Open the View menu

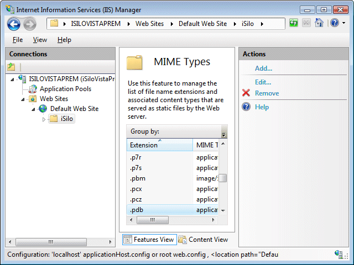click(40, 40)
